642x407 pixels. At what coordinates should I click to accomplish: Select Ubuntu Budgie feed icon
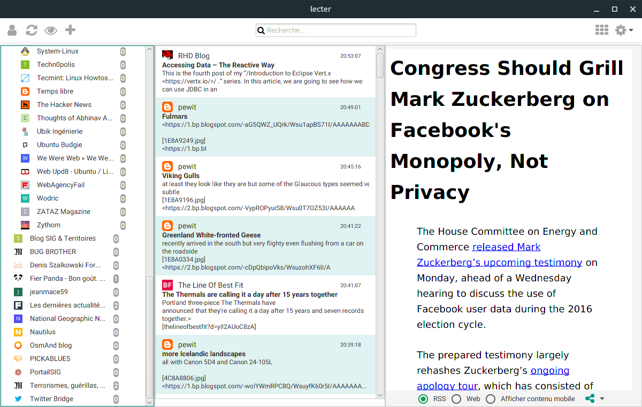coord(25,145)
